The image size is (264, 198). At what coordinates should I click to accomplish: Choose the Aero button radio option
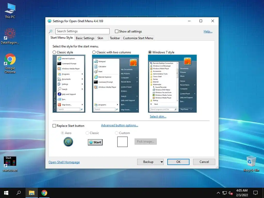coord(62,133)
